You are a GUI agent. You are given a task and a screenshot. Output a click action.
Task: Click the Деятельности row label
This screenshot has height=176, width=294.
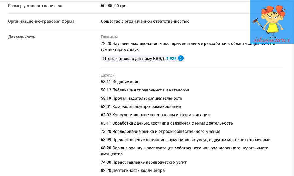(22, 37)
